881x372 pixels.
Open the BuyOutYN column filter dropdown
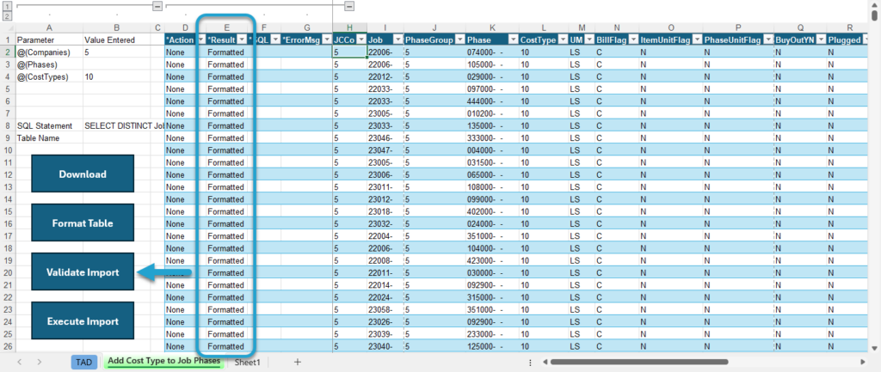820,40
